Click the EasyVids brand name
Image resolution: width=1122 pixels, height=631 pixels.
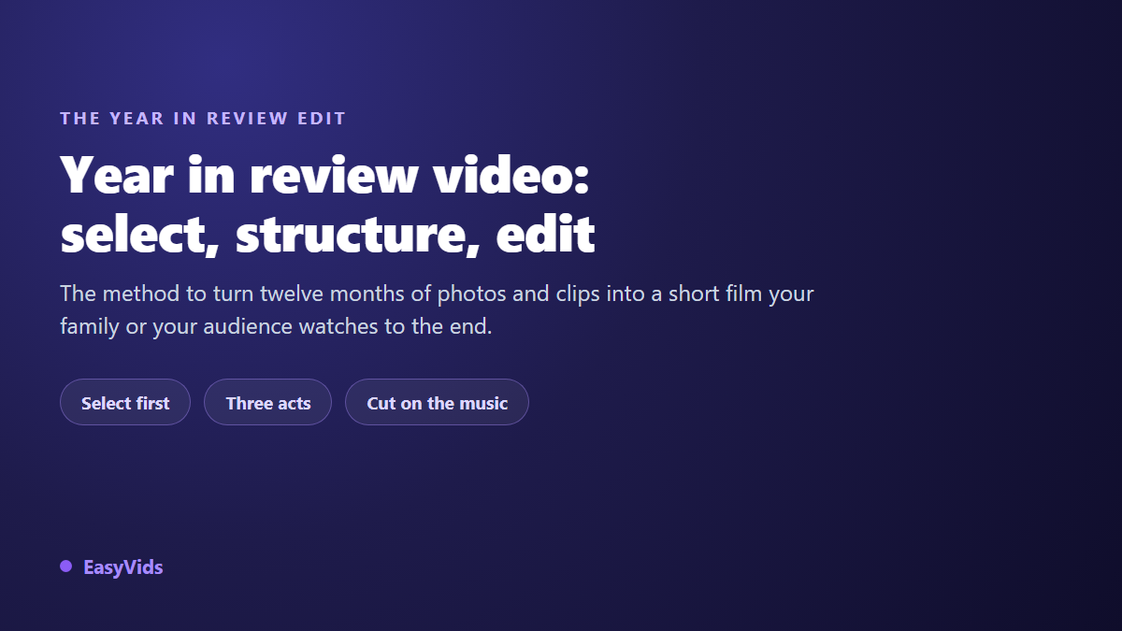coord(122,566)
